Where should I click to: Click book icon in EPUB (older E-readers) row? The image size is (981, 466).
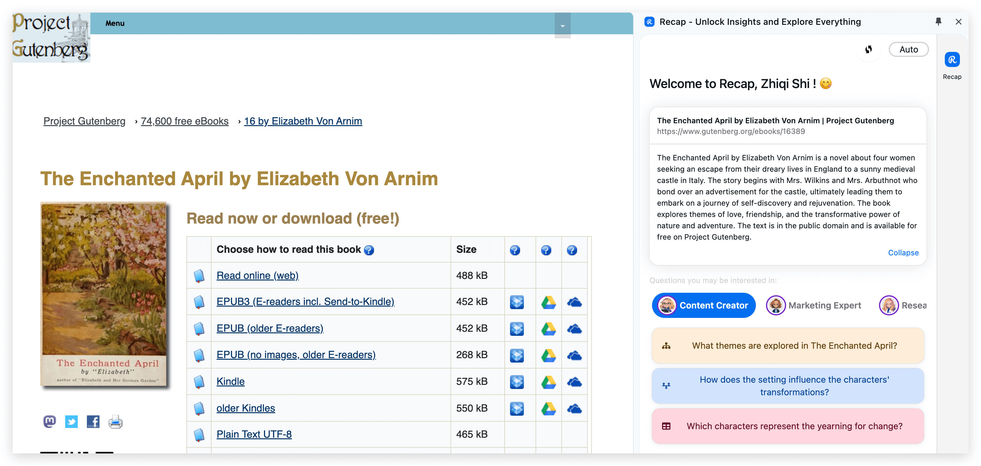pos(199,329)
